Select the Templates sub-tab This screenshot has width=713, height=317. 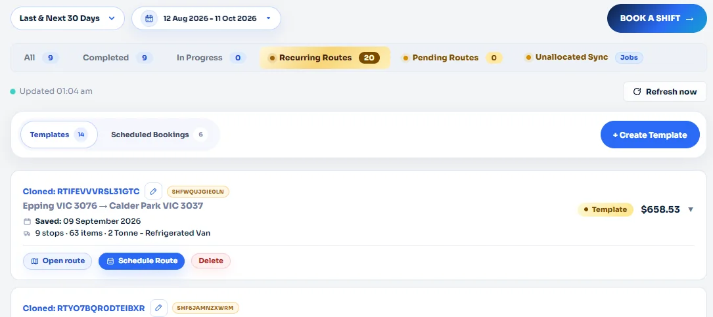tap(59, 135)
